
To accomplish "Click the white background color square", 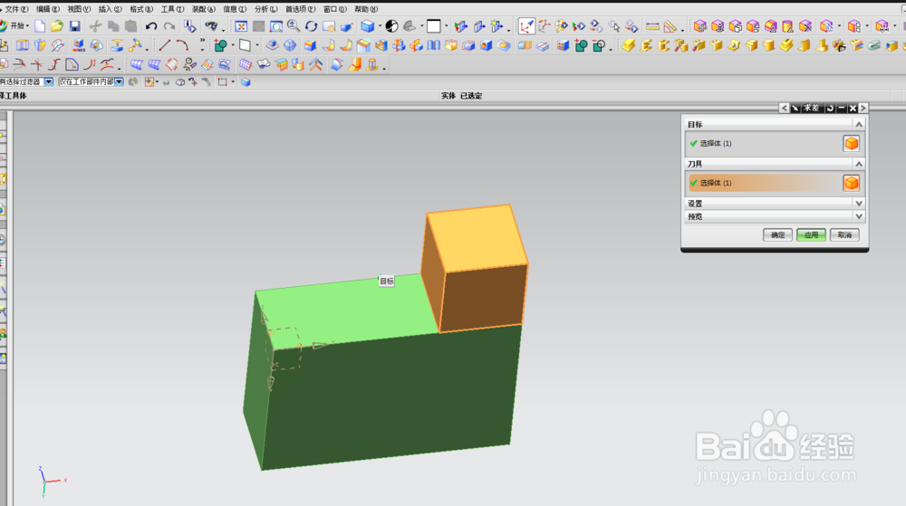I will click(433, 26).
